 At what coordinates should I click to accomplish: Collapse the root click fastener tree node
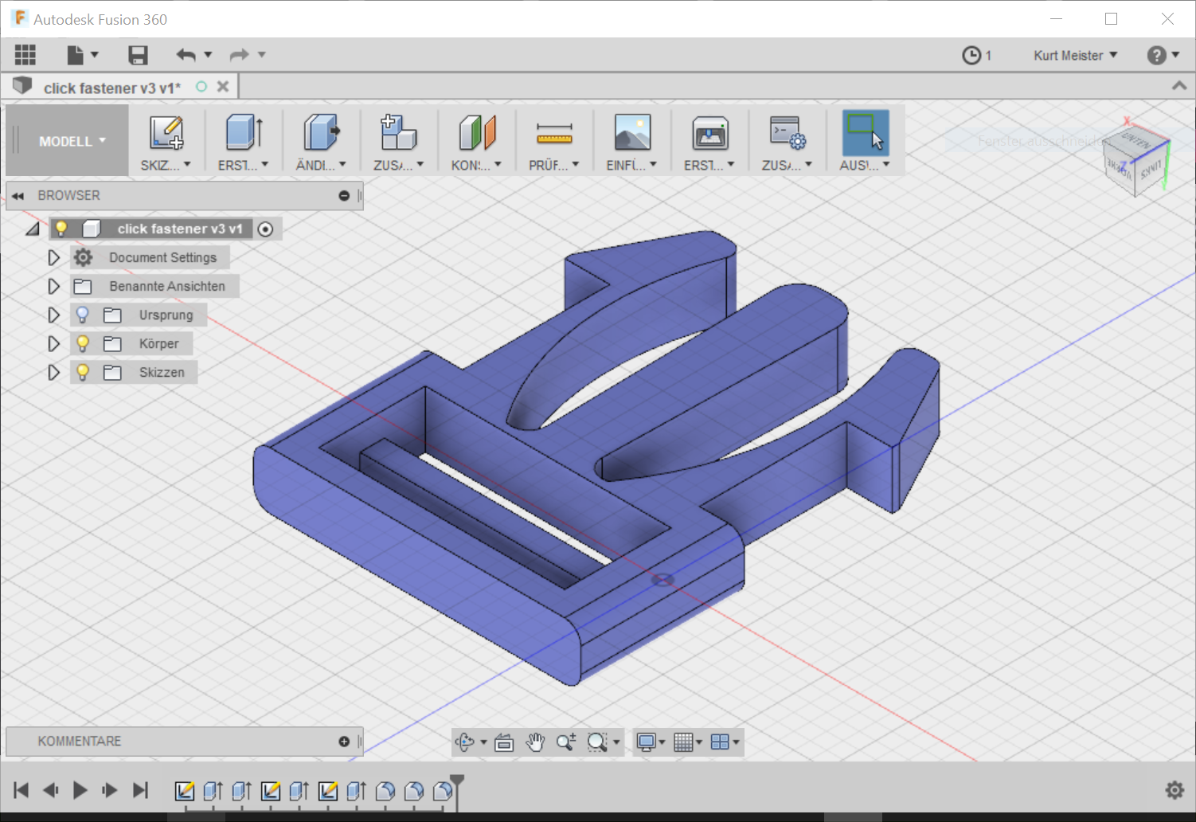point(32,229)
